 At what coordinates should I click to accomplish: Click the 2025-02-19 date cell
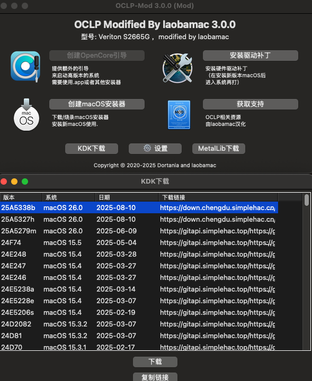click(116, 313)
